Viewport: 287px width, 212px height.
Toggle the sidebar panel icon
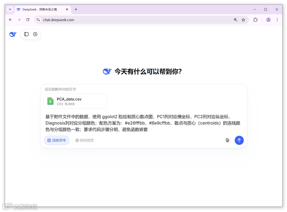click(x=26, y=34)
